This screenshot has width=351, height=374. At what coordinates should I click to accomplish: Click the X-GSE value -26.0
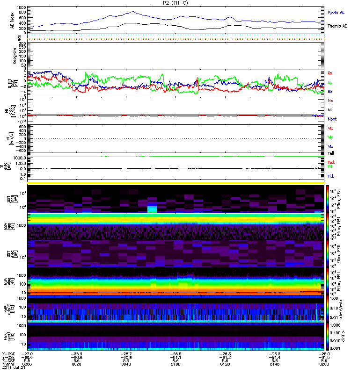[324, 354]
